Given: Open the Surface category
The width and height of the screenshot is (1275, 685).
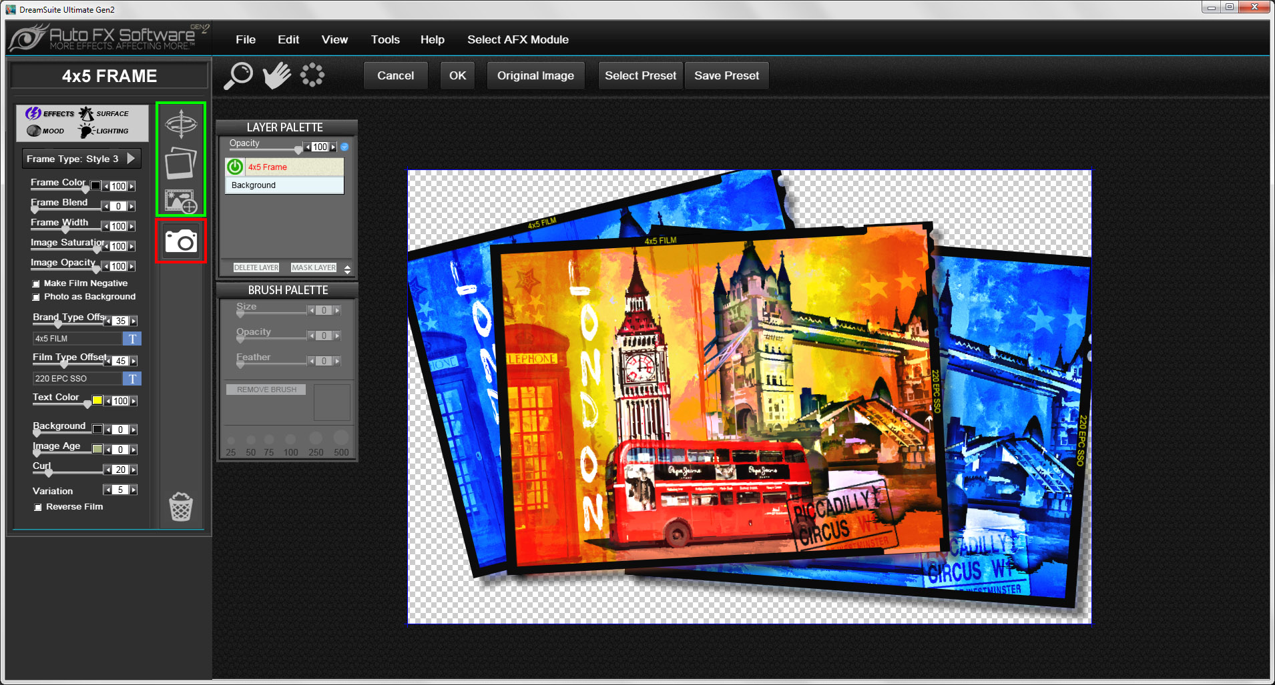Looking at the screenshot, I should click(104, 113).
